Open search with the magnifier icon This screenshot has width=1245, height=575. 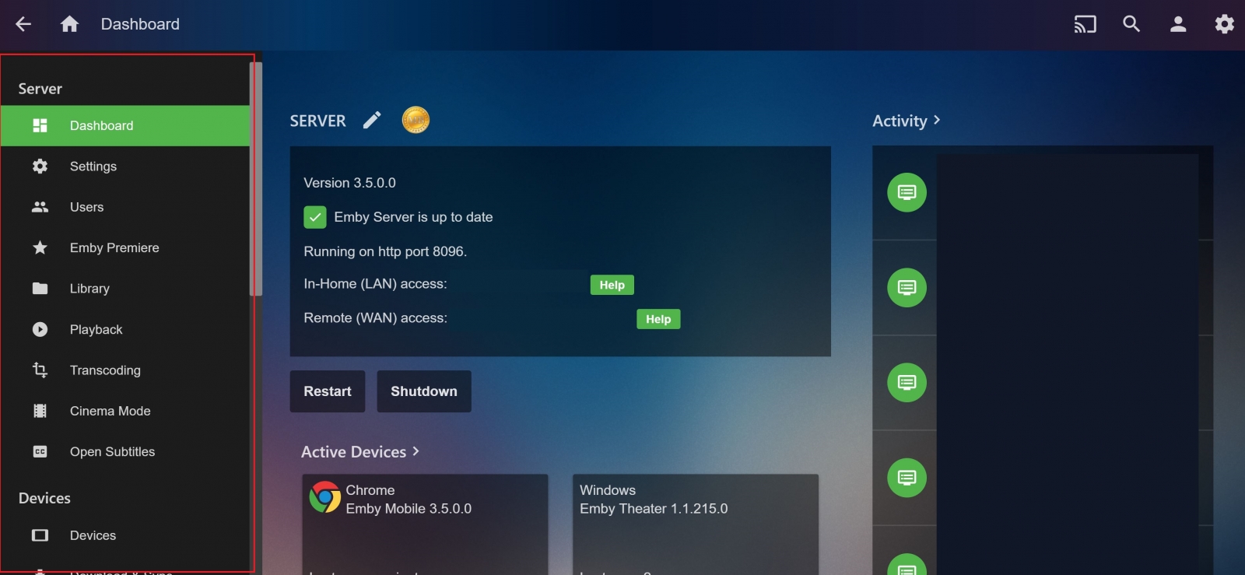pos(1131,24)
